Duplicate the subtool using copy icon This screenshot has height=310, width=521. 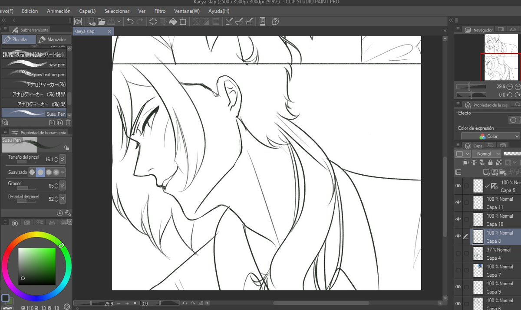pyautogui.click(x=60, y=123)
